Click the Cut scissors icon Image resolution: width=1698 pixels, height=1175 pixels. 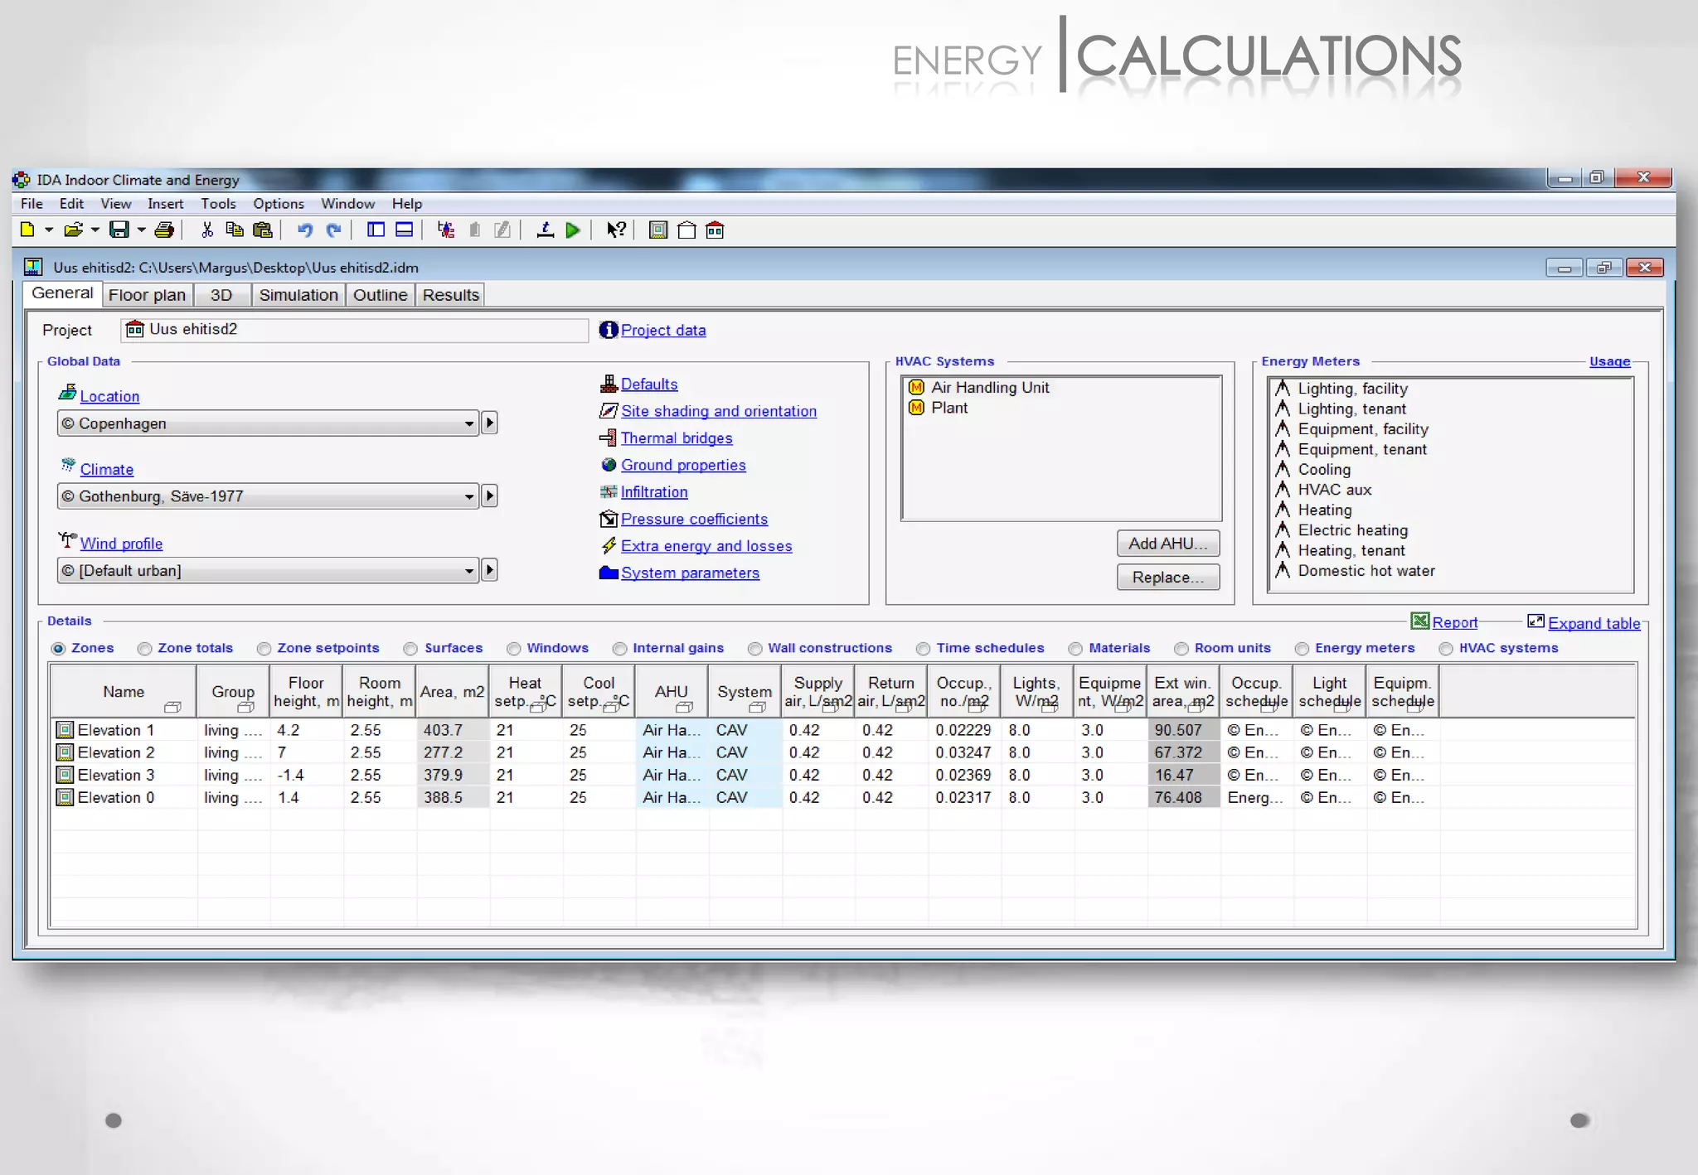coord(207,230)
